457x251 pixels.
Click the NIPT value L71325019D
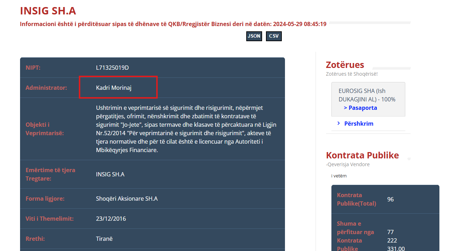(x=112, y=68)
